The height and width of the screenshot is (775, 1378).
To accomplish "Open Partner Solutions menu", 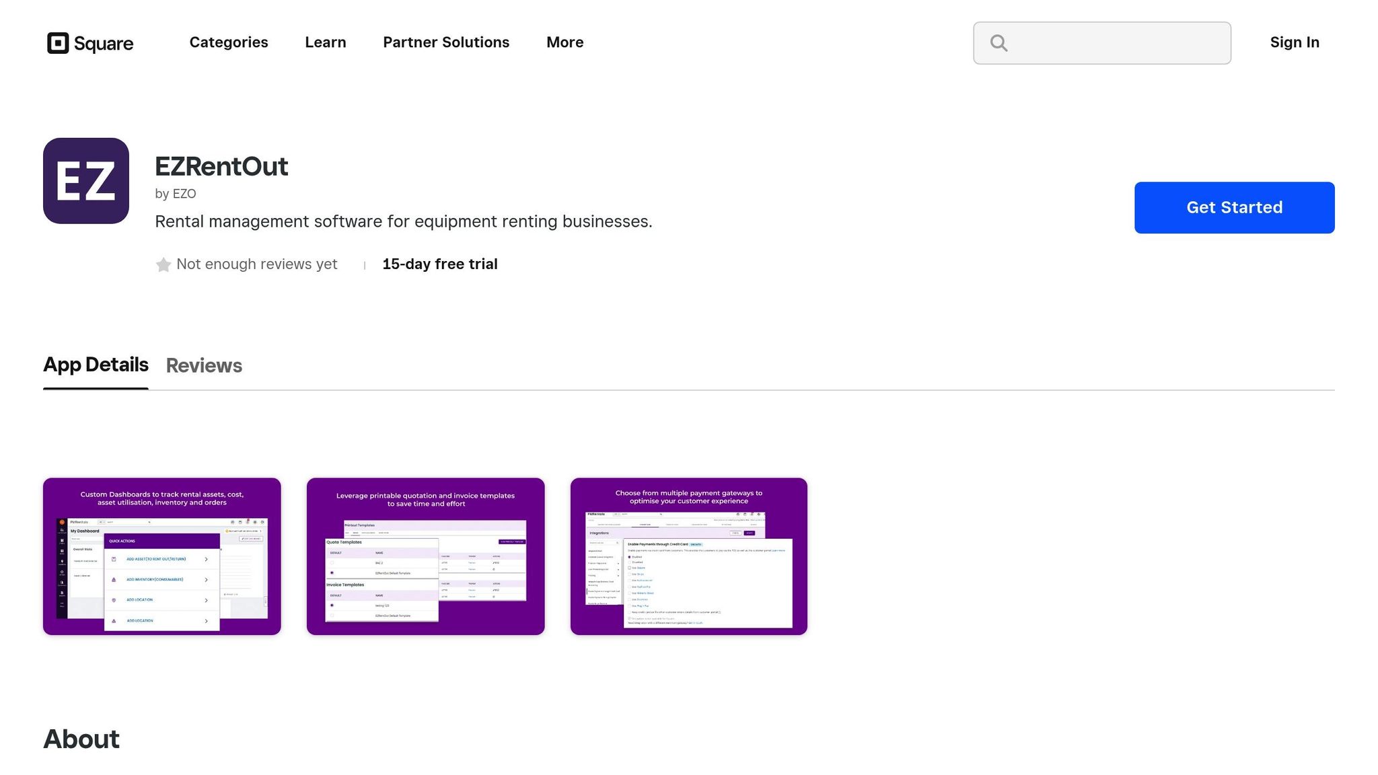I will pos(446,42).
